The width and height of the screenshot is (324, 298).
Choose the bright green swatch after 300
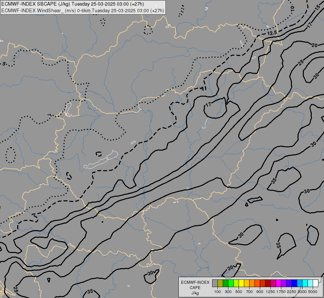[231, 283]
